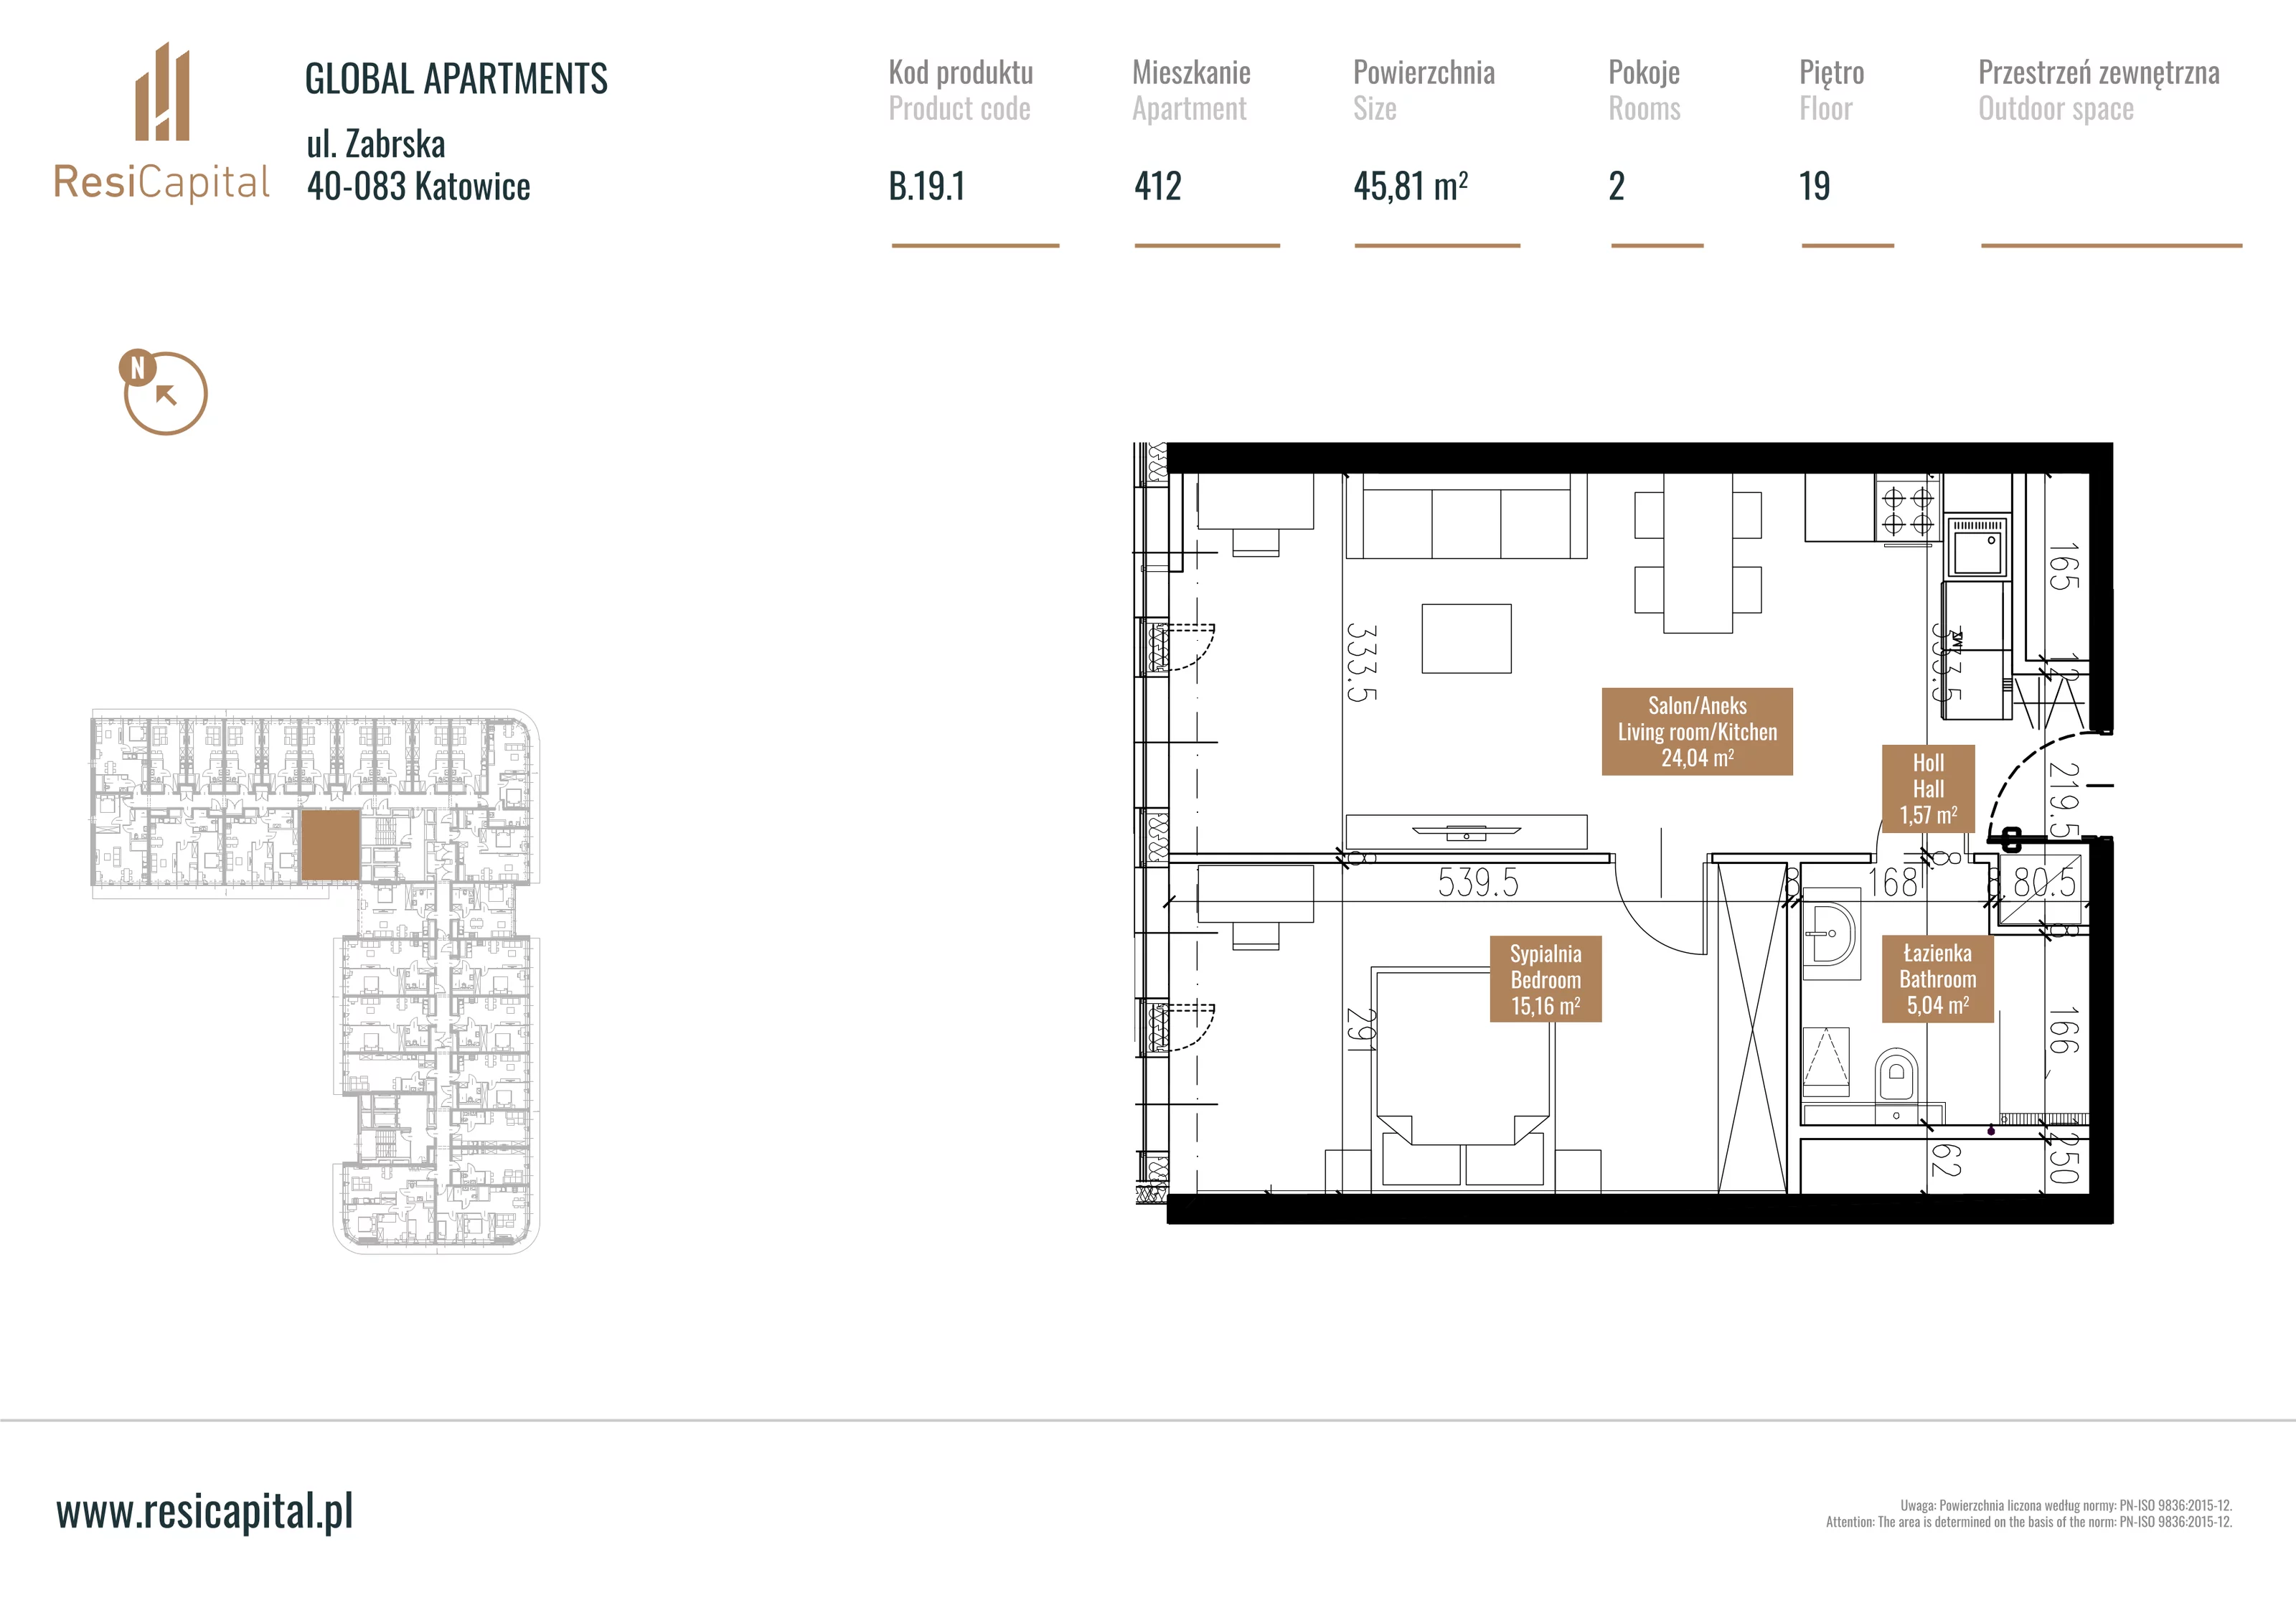Image resolution: width=2296 pixels, height=1623 pixels.
Task: Click the 168 dimension near the hall
Action: (x=1893, y=883)
